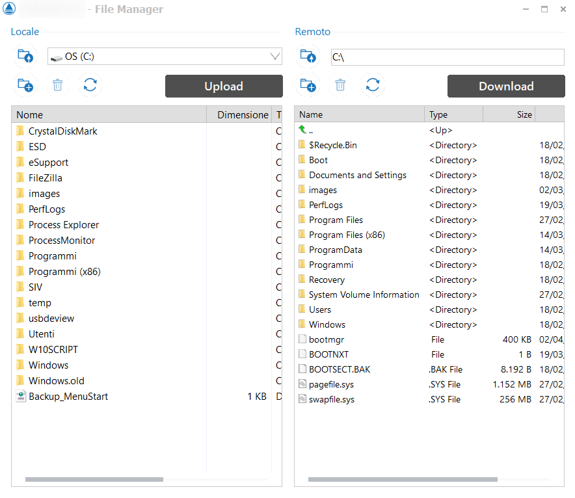Sort remote files by Type column

[x=453, y=114]
